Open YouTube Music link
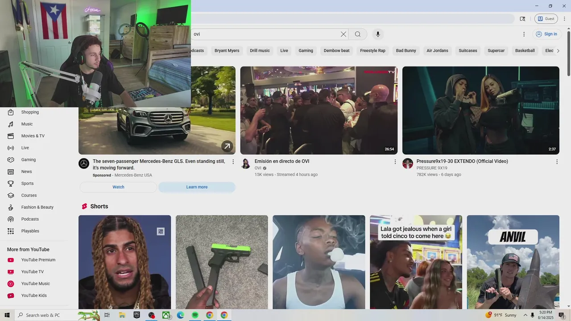The width and height of the screenshot is (571, 321). tap(36, 284)
